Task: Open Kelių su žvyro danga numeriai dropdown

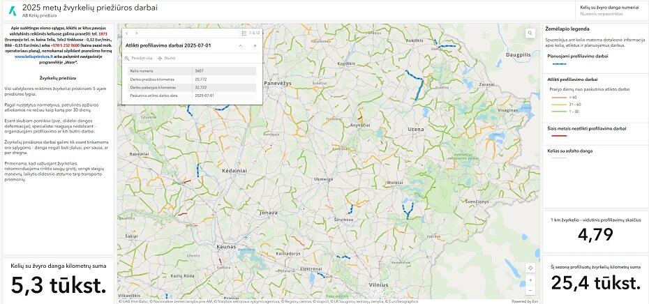Action: point(612,10)
